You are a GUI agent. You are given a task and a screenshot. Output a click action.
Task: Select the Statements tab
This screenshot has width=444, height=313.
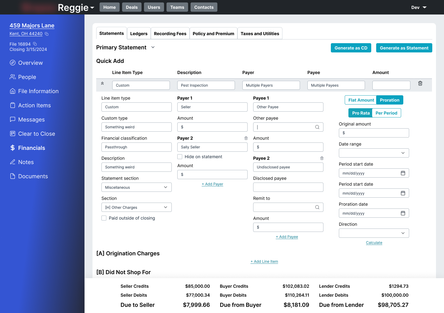112,33
